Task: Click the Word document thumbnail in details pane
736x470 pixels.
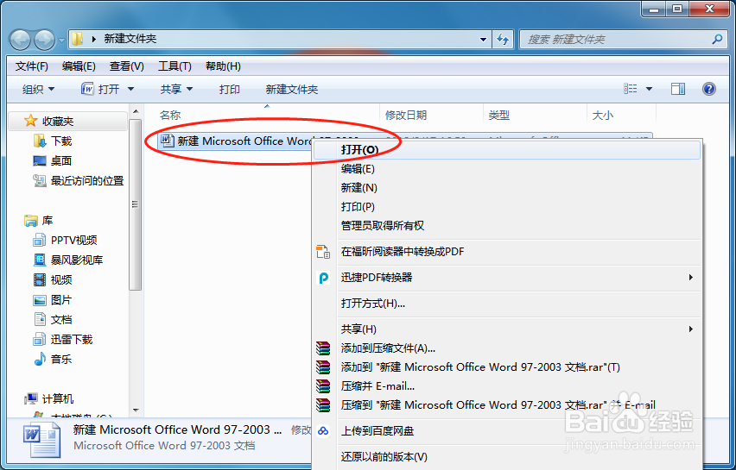Action: tap(41, 440)
